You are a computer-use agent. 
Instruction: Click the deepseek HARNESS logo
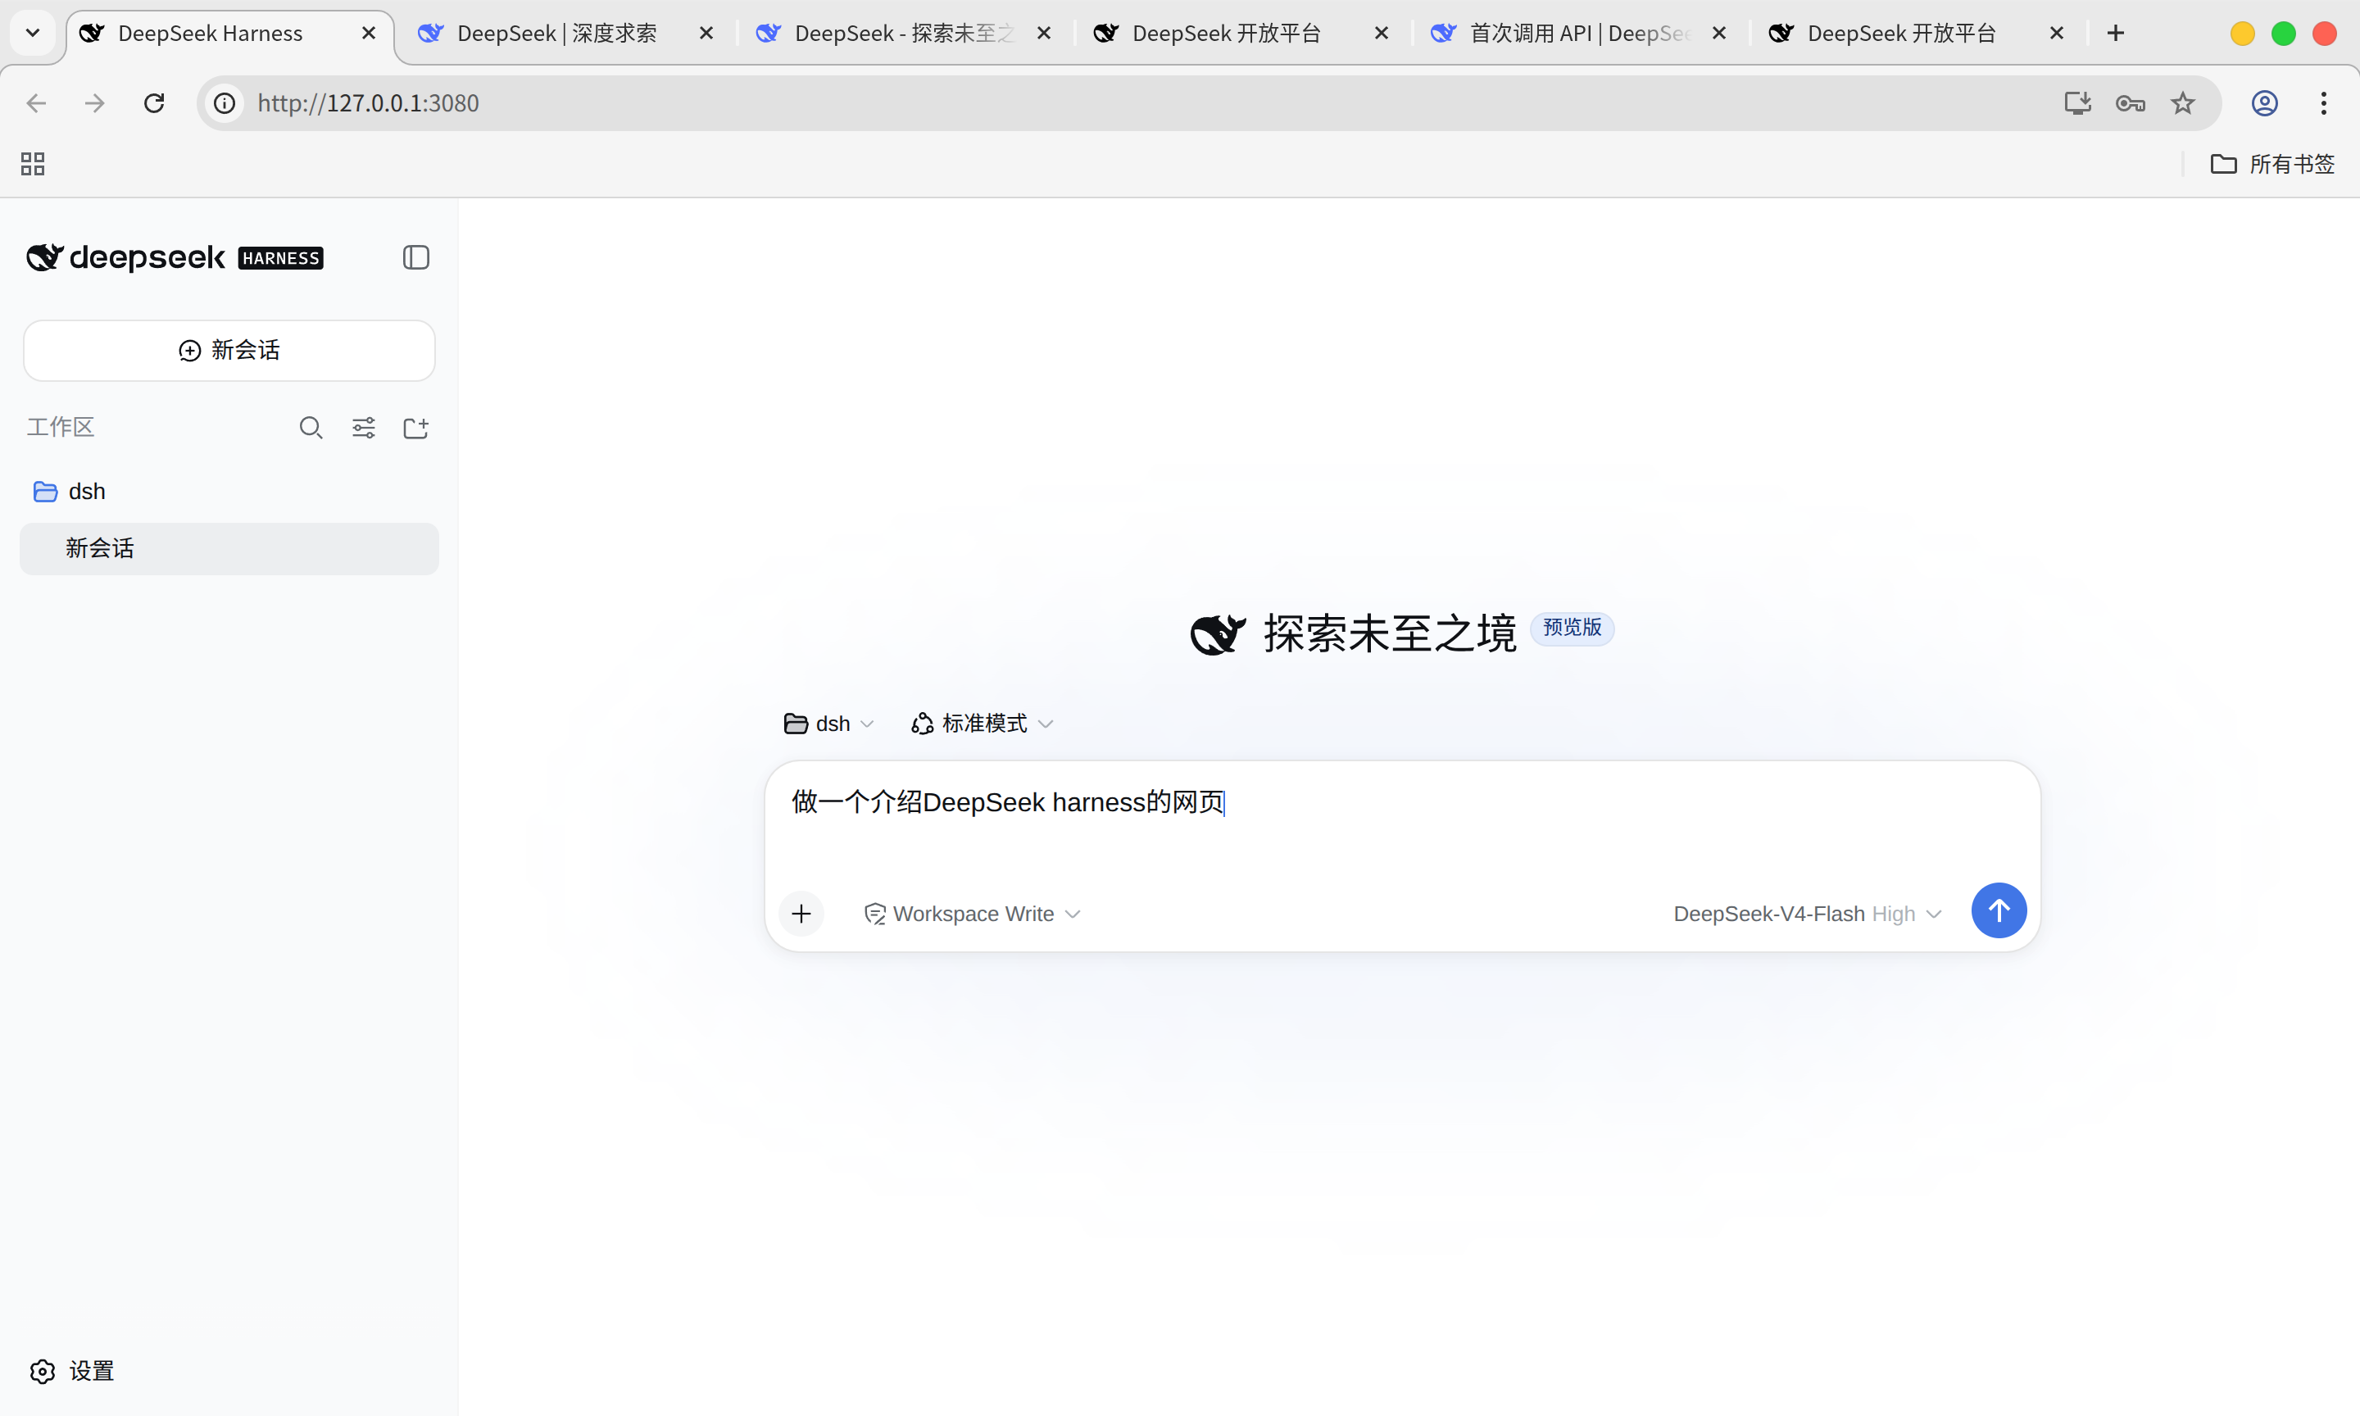[175, 257]
